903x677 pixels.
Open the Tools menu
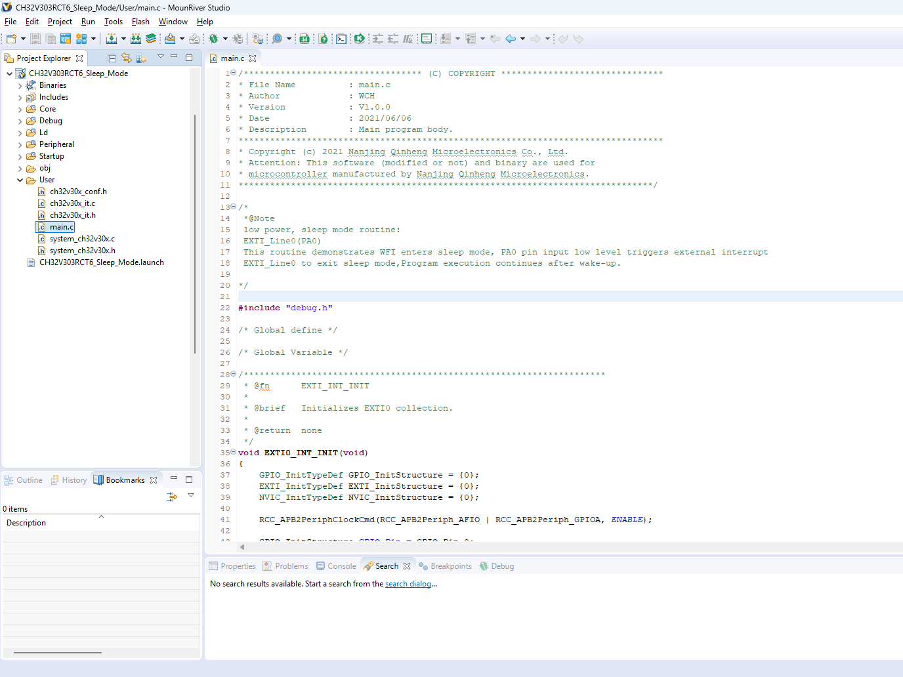coord(114,22)
